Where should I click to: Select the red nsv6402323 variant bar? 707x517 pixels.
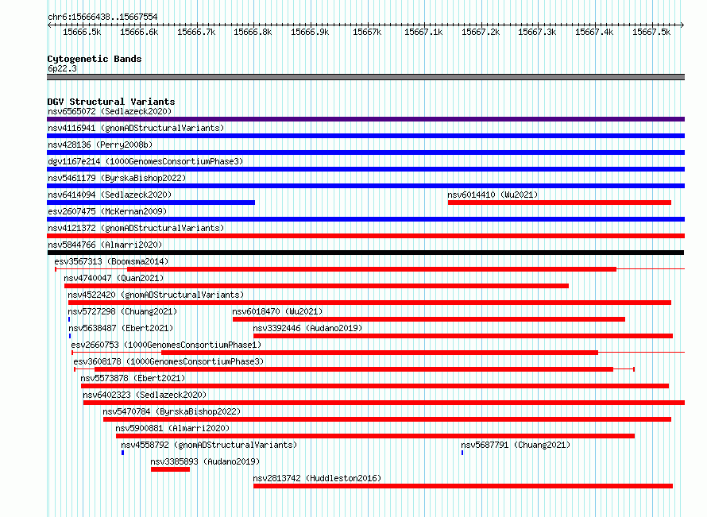pyautogui.click(x=384, y=403)
